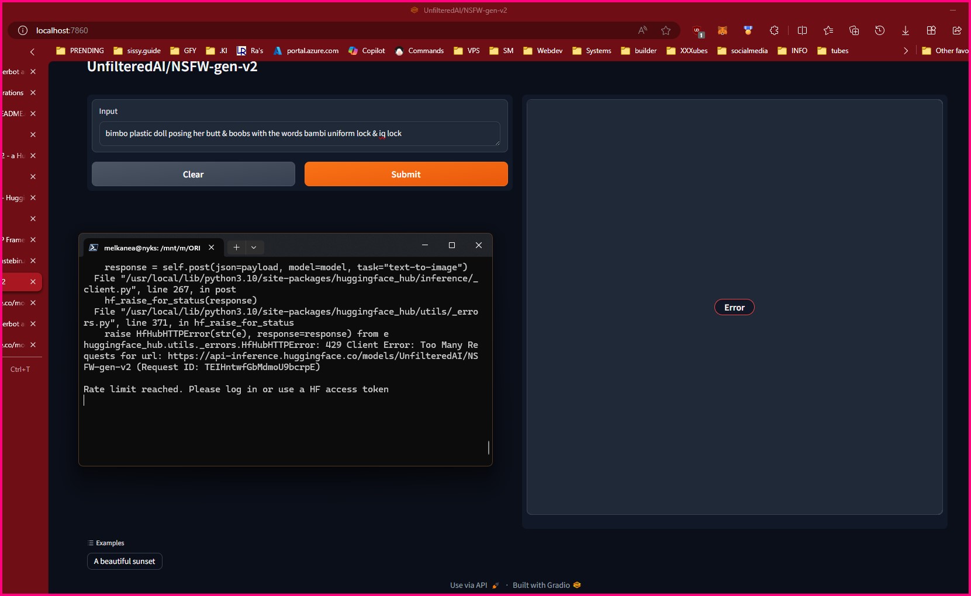The height and width of the screenshot is (596, 971).
Task: Open the uBlock Origin extension icon
Action: pos(697,31)
